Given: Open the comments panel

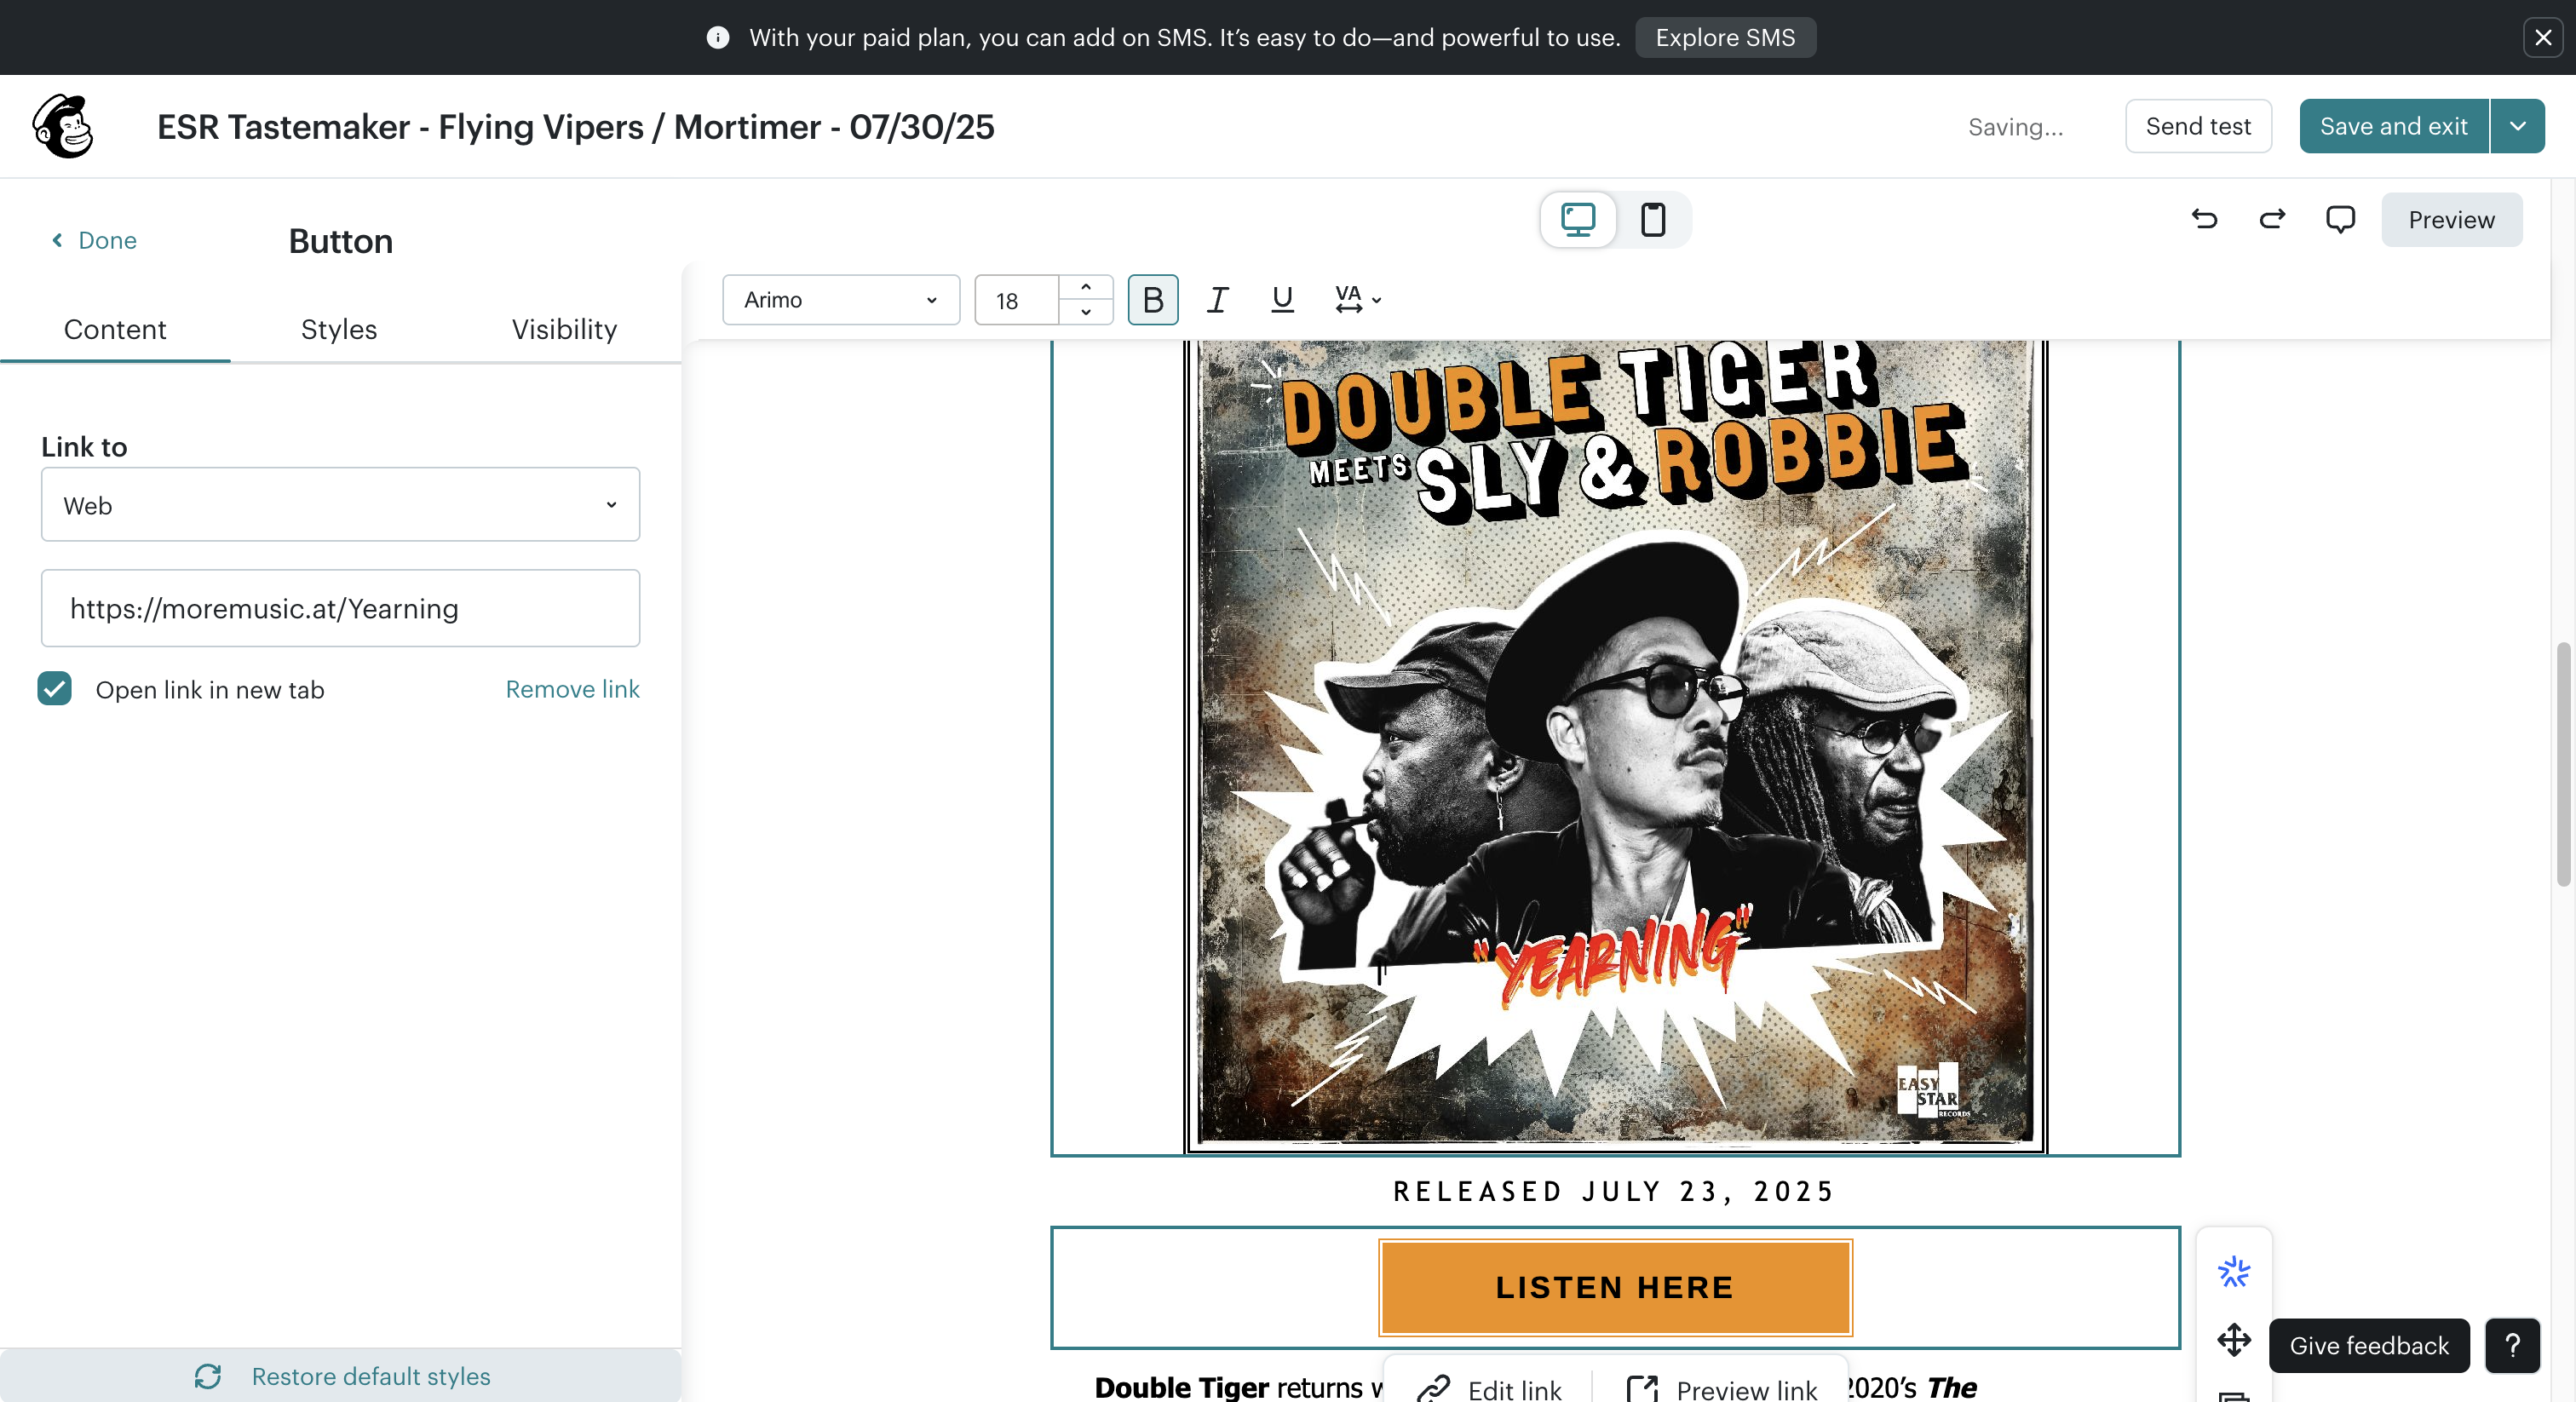Looking at the screenshot, I should pos(2340,219).
